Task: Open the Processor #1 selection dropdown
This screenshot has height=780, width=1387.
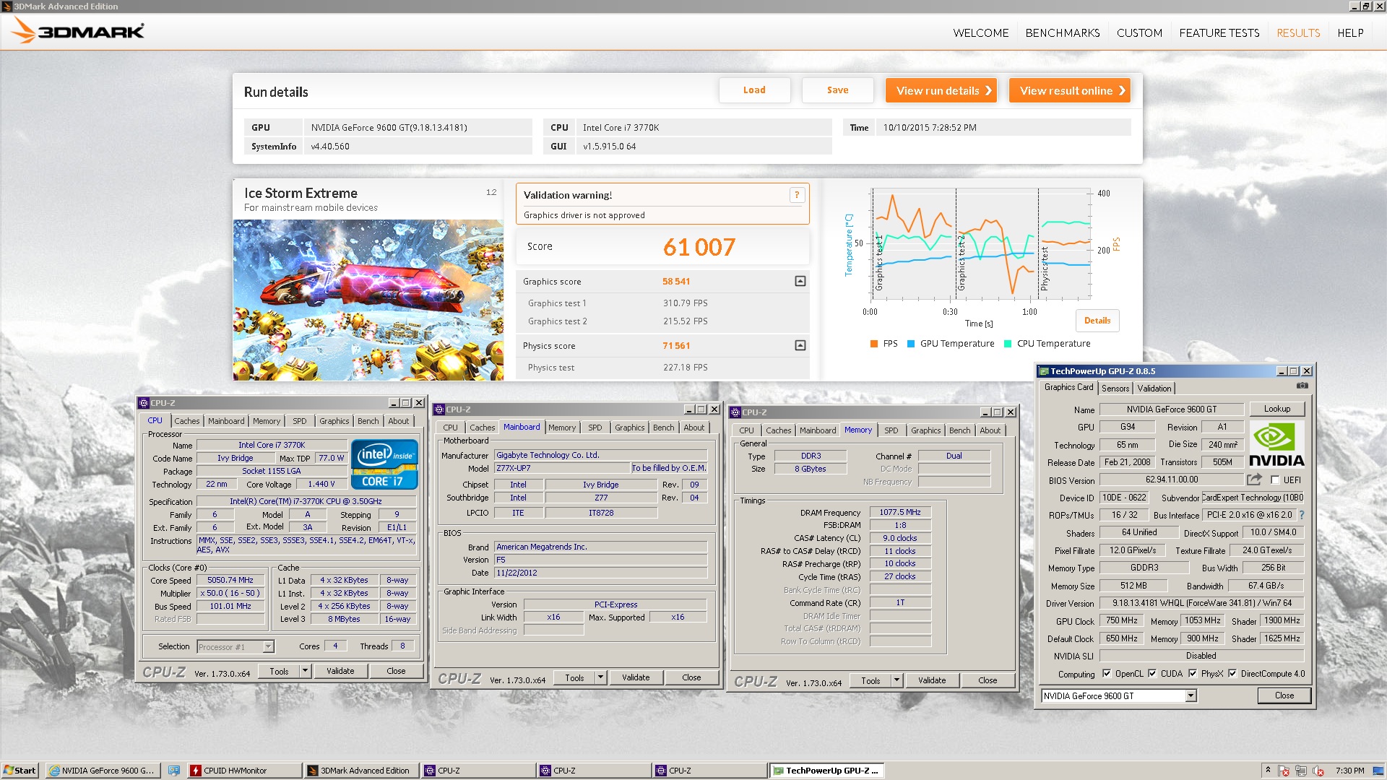Action: click(x=268, y=646)
